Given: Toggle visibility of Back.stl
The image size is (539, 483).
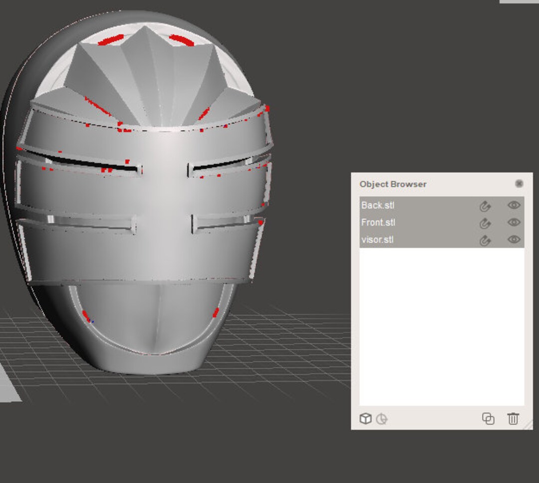Looking at the screenshot, I should point(514,205).
